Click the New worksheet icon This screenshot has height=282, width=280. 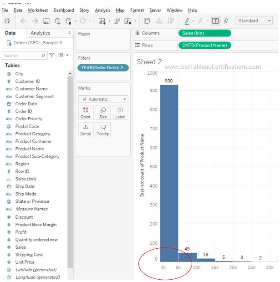[x=102, y=21]
